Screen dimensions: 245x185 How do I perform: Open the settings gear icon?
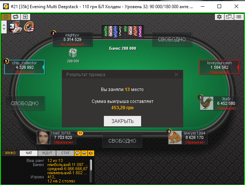[219, 17]
